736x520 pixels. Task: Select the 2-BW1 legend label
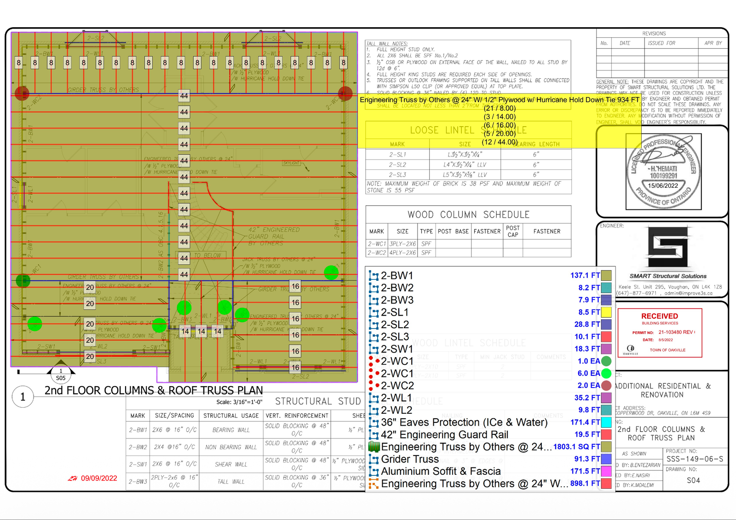tap(397, 276)
